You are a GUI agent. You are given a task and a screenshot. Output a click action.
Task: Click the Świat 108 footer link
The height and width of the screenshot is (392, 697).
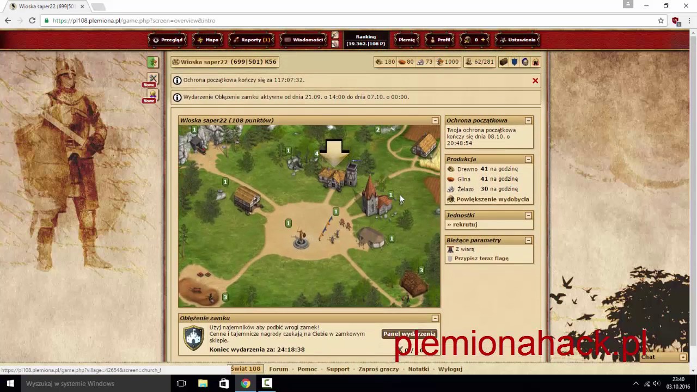coord(246,369)
